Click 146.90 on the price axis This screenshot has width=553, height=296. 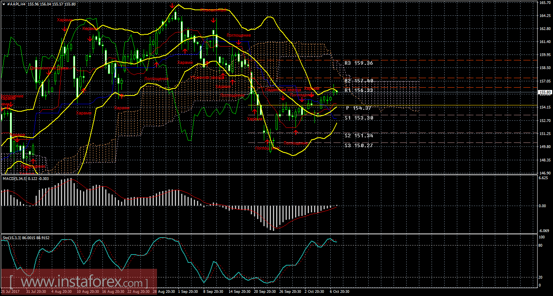click(545, 173)
